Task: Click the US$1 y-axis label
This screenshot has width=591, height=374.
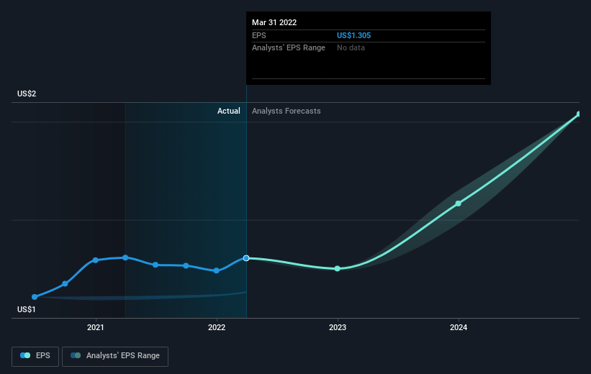Action: click(x=27, y=309)
